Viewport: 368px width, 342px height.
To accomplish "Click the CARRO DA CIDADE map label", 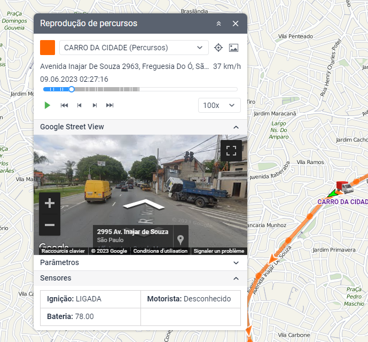I will [x=343, y=202].
